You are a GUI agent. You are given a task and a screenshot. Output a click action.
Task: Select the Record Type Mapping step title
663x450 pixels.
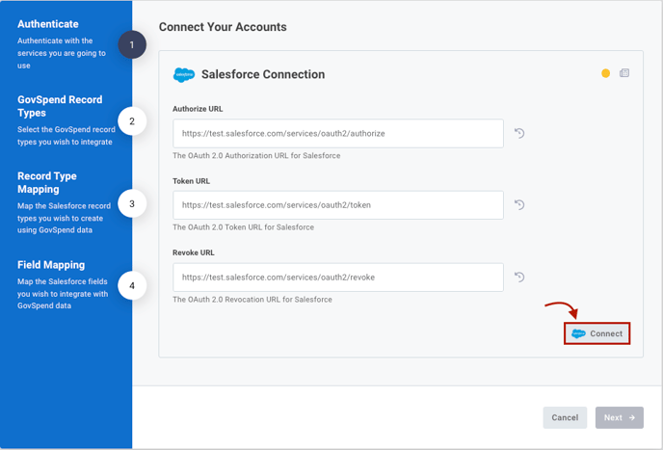tap(47, 182)
